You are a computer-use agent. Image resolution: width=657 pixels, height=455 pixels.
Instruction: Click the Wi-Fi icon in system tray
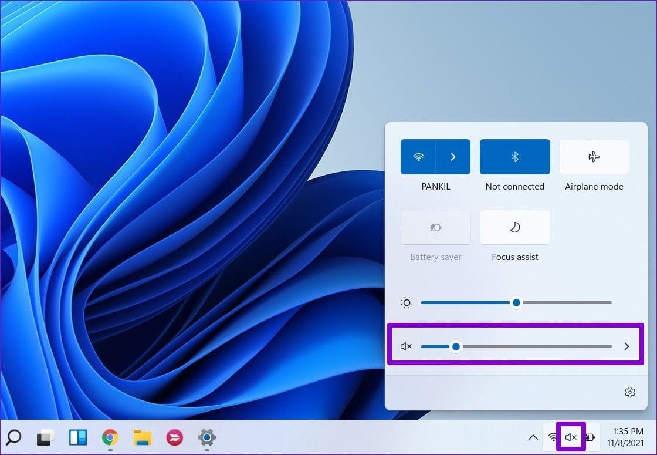pyautogui.click(x=553, y=437)
